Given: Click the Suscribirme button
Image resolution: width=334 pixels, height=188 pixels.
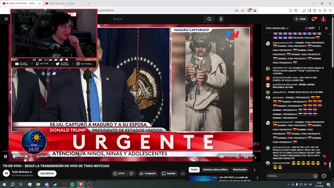Looking at the screenshot, I should coord(47,173).
